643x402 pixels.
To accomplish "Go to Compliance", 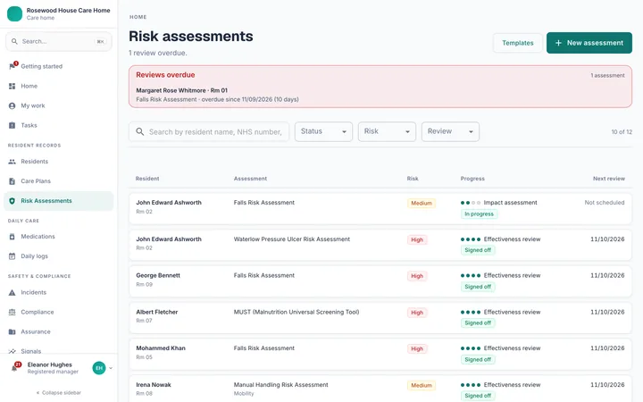I will click(x=59, y=312).
